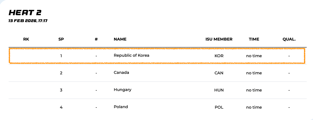Screen dimensions: 313x120
Task: Open the Hungary team entry
Action: tap(122, 90)
